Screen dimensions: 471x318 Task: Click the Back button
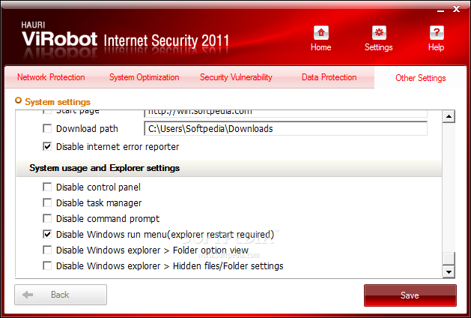click(61, 295)
